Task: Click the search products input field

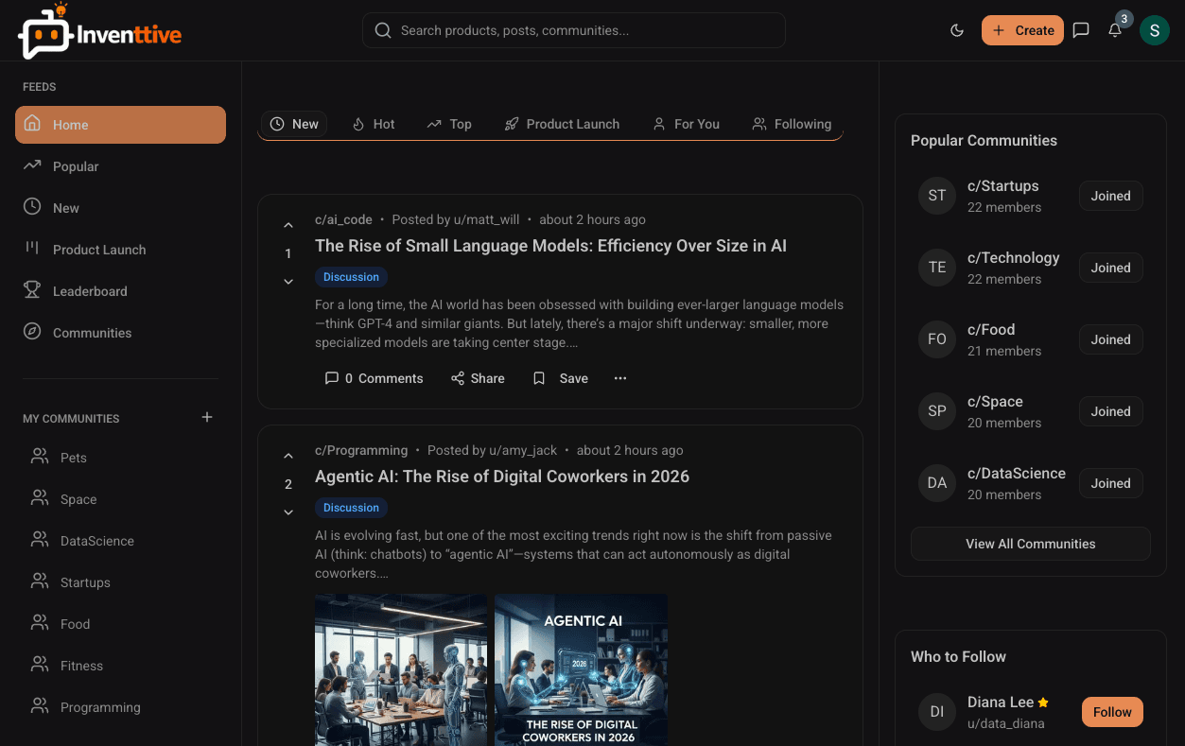Action: point(573,30)
